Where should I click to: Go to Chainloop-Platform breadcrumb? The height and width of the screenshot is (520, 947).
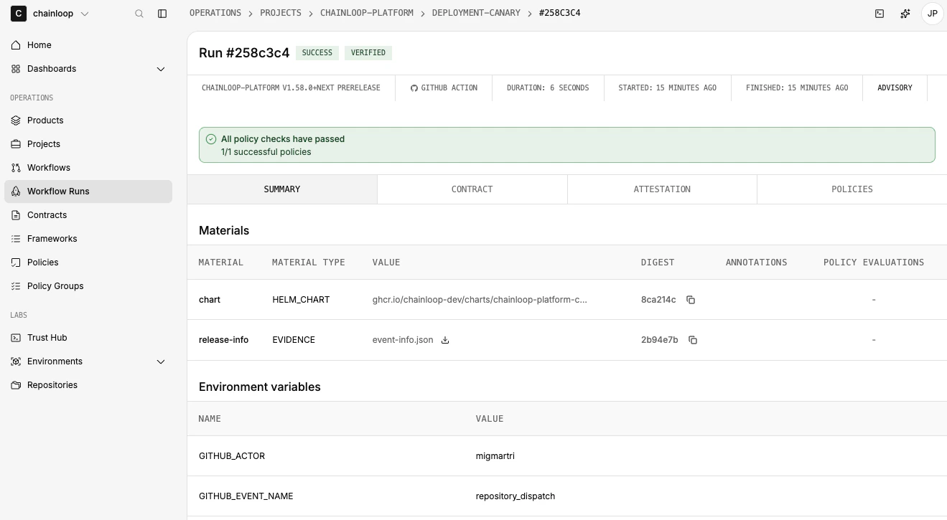pyautogui.click(x=367, y=13)
